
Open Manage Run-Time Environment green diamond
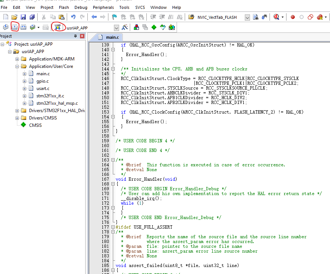click(x=154, y=27)
